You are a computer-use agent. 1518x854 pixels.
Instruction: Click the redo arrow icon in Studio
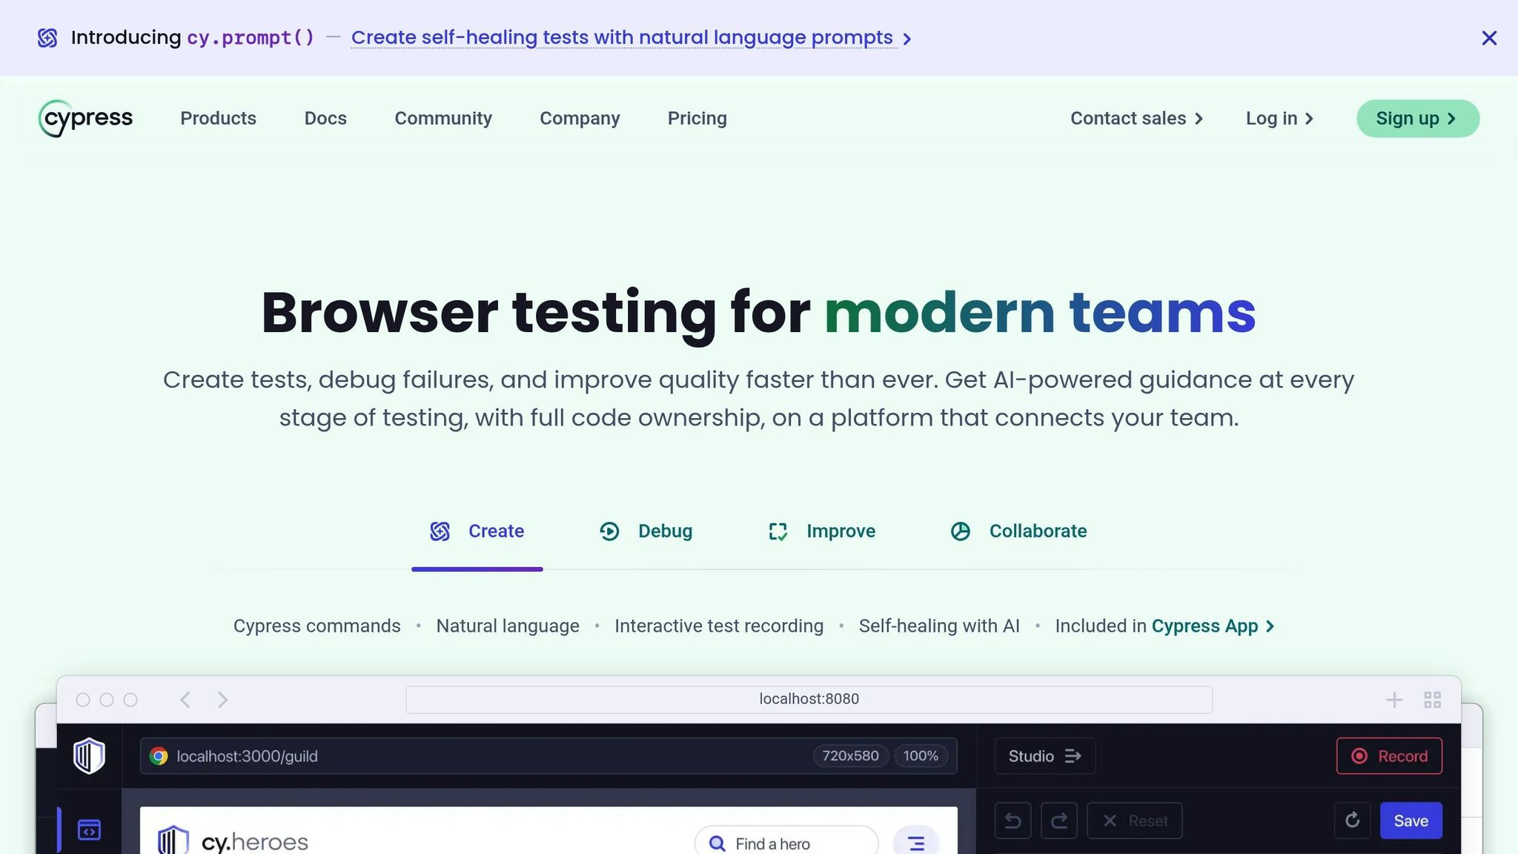coord(1058,821)
